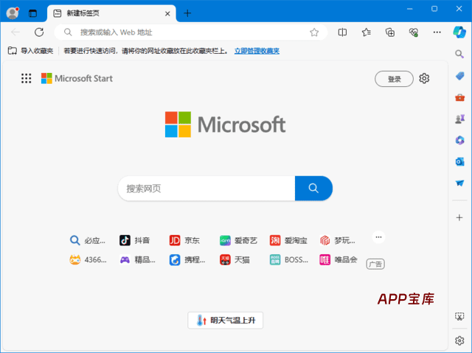Open sidebar Games chess icon
This screenshot has height=353, width=472.
click(x=459, y=119)
